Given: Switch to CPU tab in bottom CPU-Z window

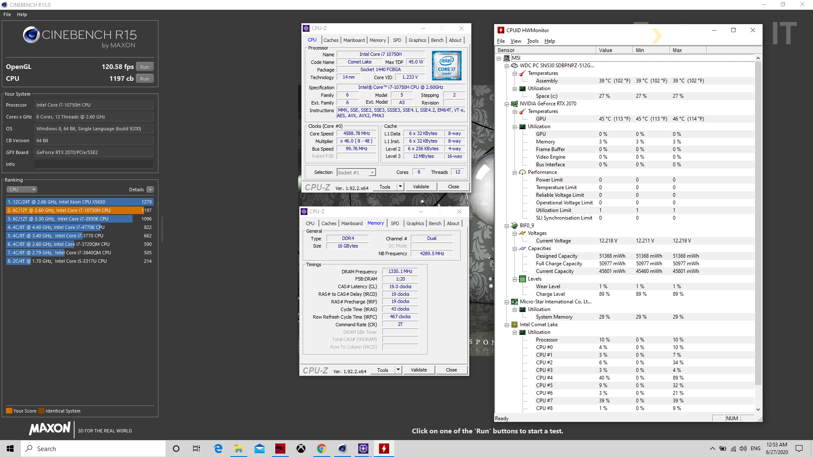Looking at the screenshot, I should (310, 223).
